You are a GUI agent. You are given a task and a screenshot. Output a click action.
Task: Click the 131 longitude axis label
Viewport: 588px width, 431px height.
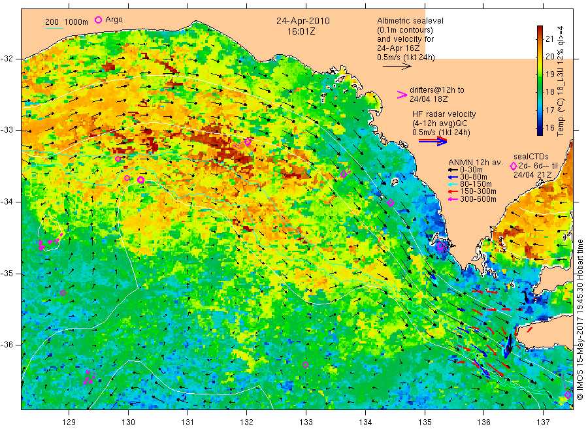coord(187,423)
